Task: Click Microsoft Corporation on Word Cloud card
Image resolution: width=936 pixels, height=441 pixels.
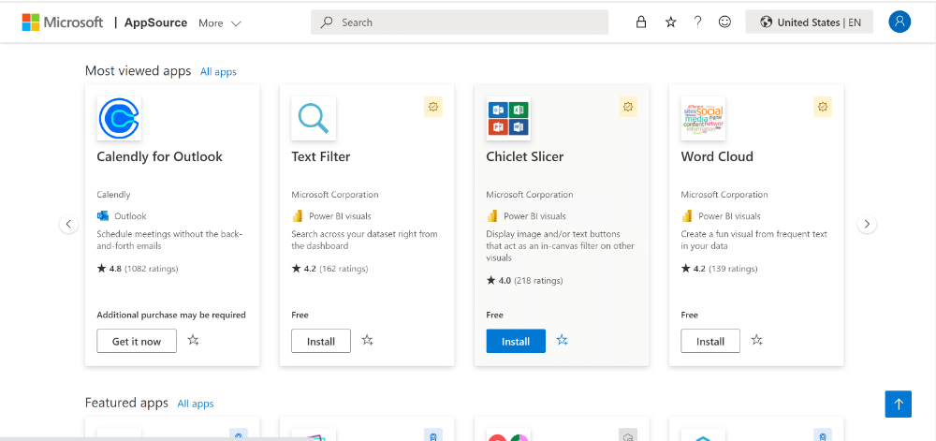Action: pos(724,195)
